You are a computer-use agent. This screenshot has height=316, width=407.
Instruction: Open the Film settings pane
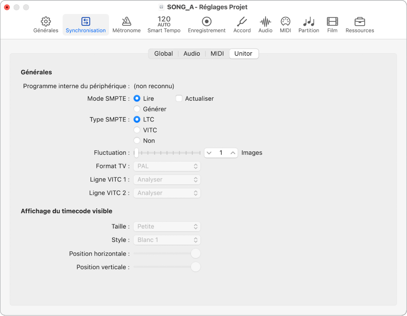click(x=332, y=25)
